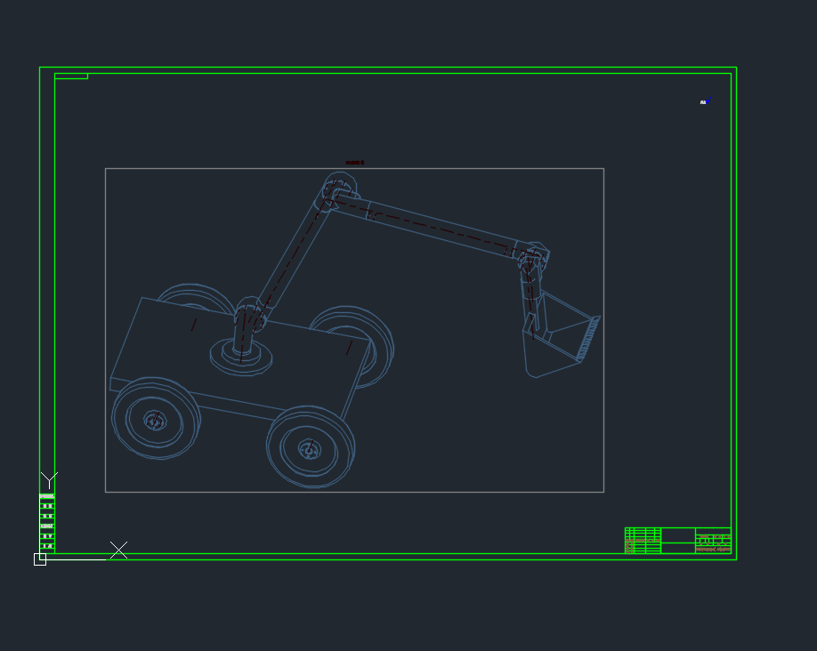Image resolution: width=817 pixels, height=651 pixels.
Task: Select the left margin stamp column
Action: (x=47, y=522)
